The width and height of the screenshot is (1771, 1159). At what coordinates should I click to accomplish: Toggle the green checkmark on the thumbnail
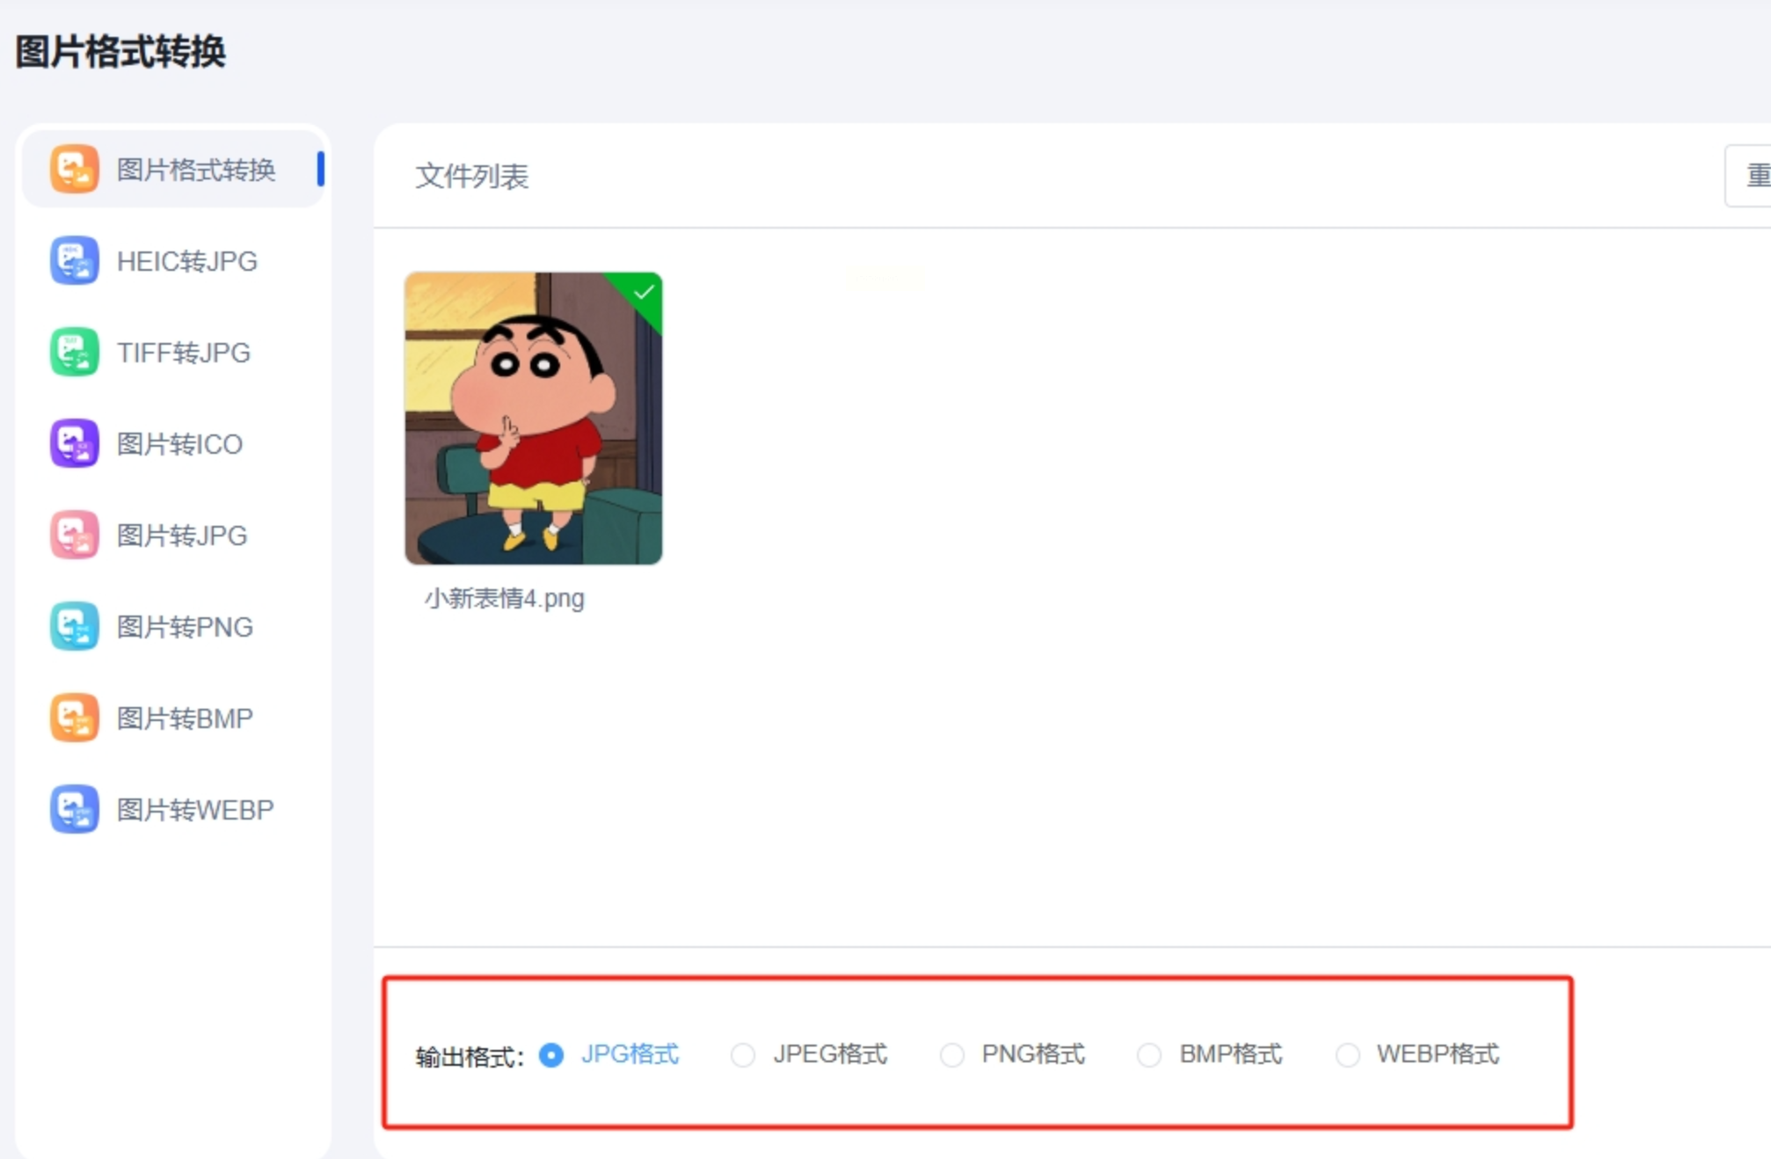pyautogui.click(x=645, y=292)
